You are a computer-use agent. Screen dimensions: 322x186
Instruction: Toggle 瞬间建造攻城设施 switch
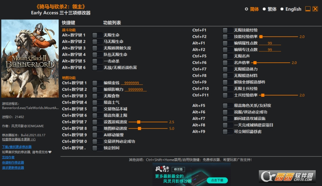tap(228, 119)
